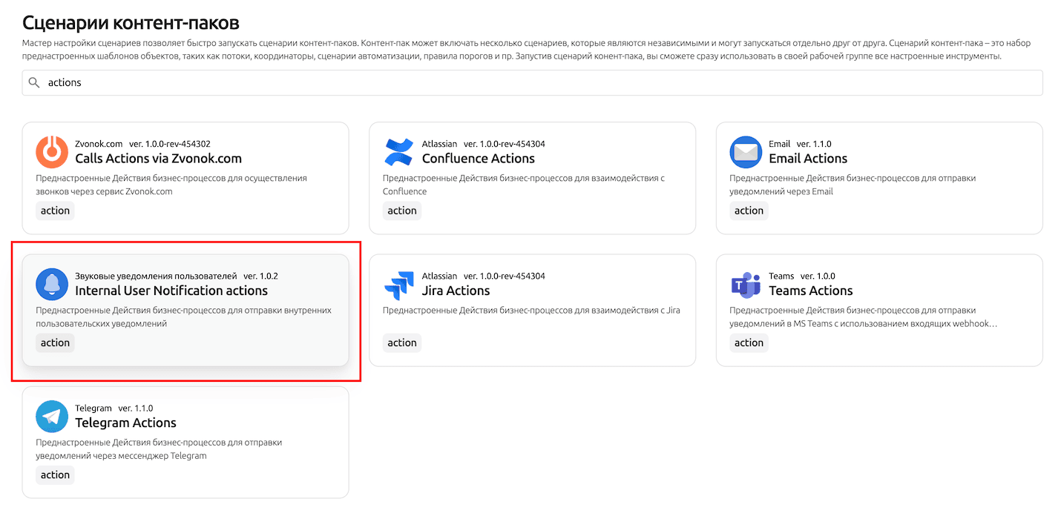Click the action tag on Zvonok.com card
Image resolution: width=1061 pixels, height=513 pixels.
55,211
